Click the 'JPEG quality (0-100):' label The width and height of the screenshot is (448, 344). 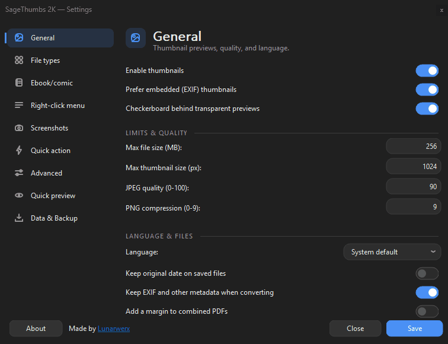[x=157, y=188]
